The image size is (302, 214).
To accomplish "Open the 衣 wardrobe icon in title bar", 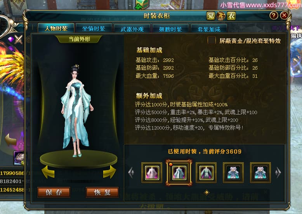I will (231, 16).
